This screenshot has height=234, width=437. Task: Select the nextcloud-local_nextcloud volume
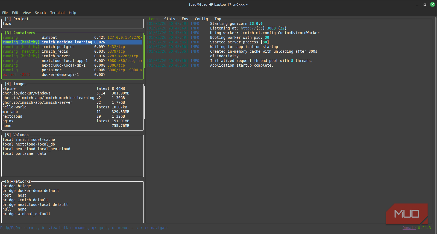tap(72, 149)
